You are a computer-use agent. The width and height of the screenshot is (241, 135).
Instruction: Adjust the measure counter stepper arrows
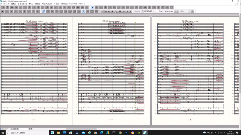click(142, 11)
